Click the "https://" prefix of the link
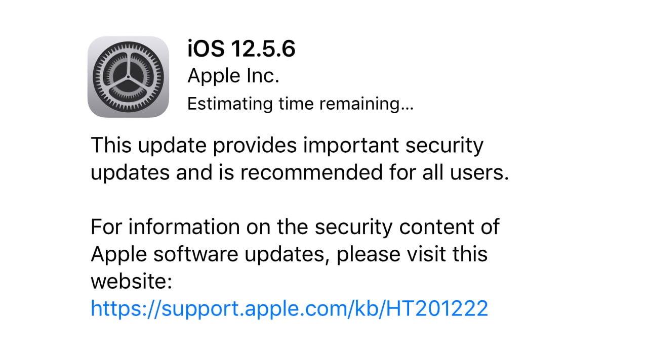Image resolution: width=648 pixels, height=364 pixels. coord(126,308)
